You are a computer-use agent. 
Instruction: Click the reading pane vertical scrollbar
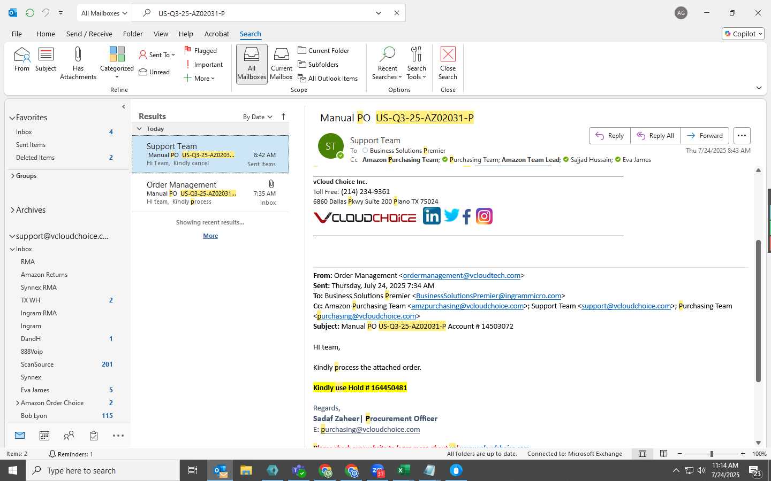tap(758, 311)
